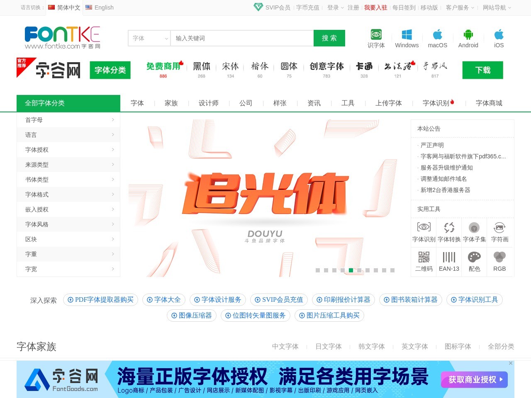Open the Android download icon

click(468, 35)
